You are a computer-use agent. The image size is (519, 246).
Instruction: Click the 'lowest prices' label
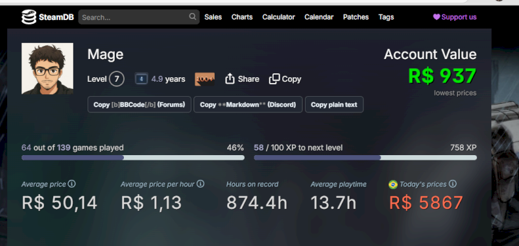pyautogui.click(x=455, y=93)
